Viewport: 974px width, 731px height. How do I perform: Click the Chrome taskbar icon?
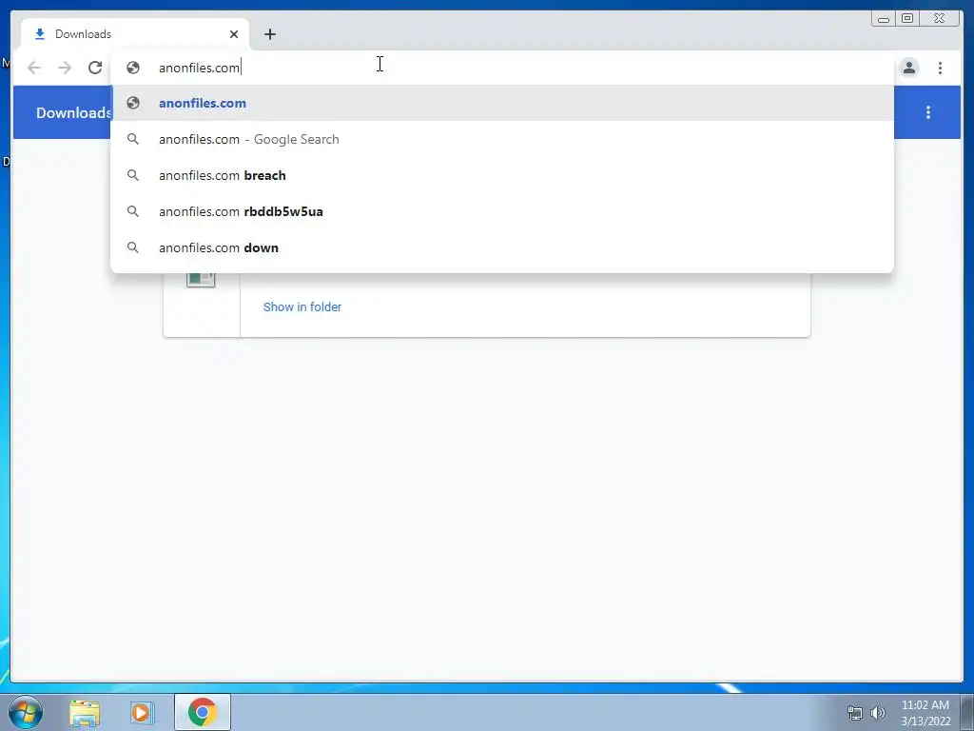[203, 712]
